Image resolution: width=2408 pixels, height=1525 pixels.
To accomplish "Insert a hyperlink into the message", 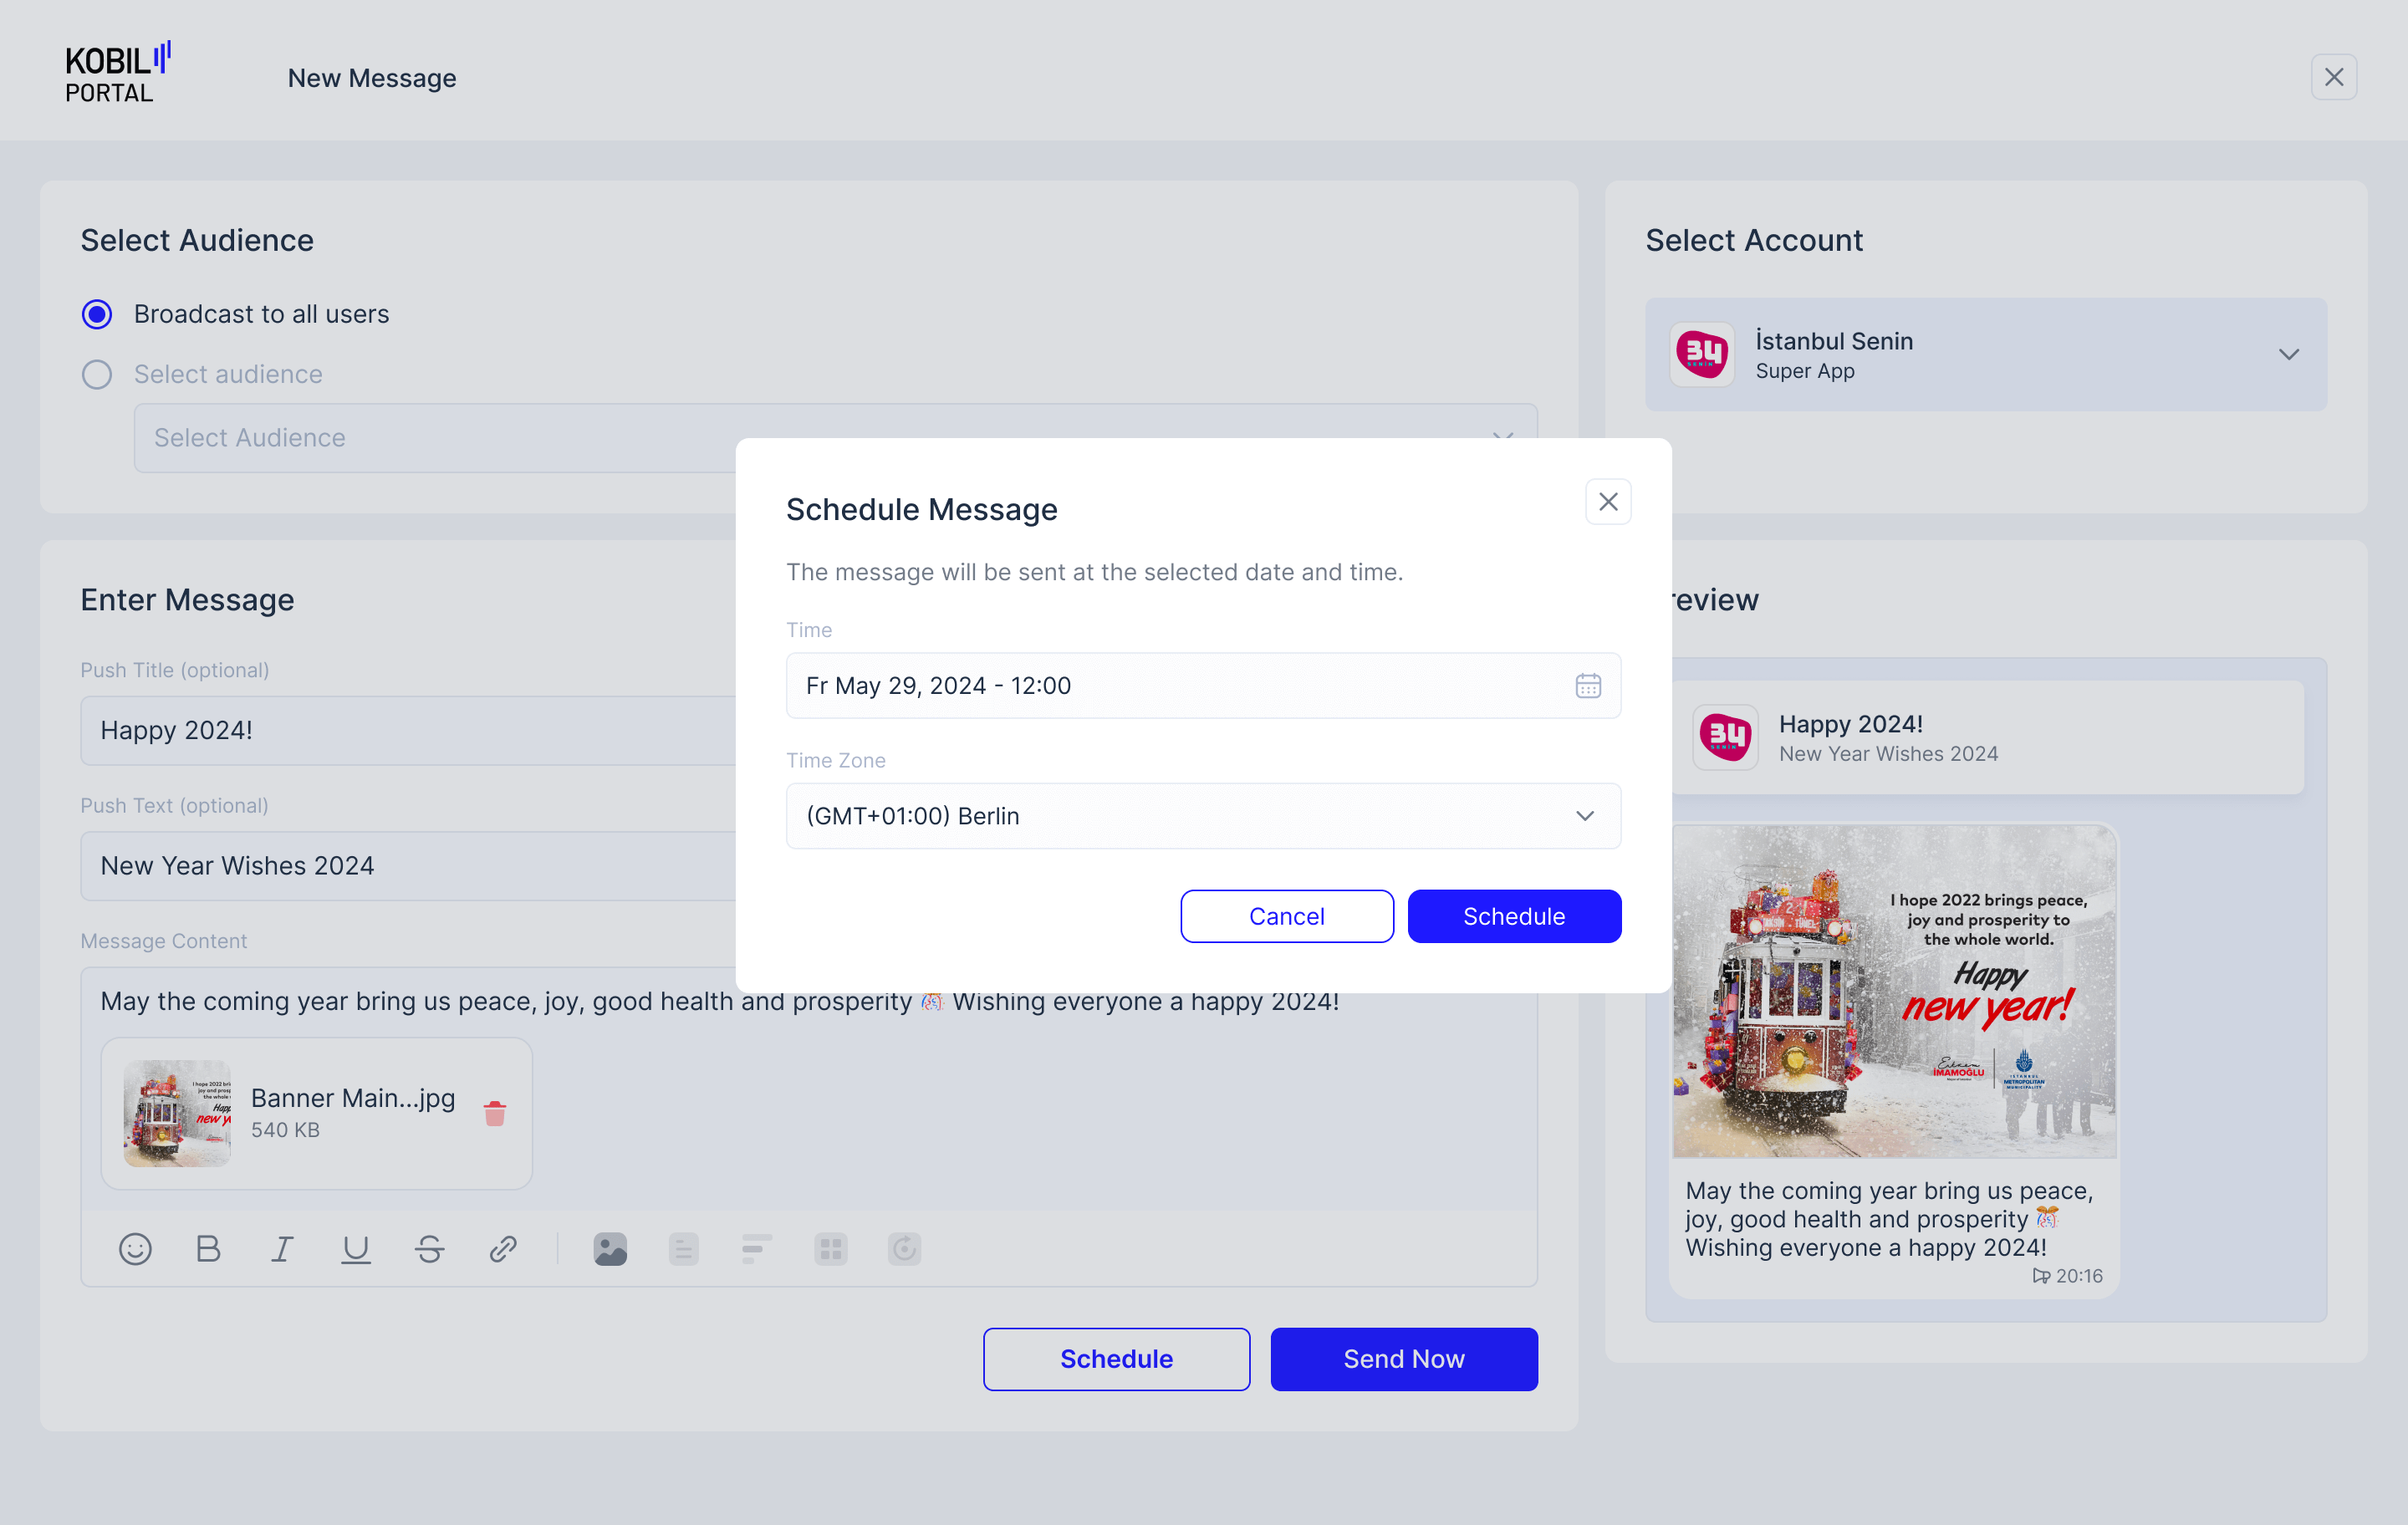I will coord(502,1248).
